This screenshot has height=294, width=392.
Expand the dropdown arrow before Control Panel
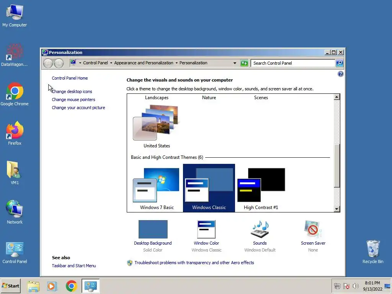(x=80, y=63)
